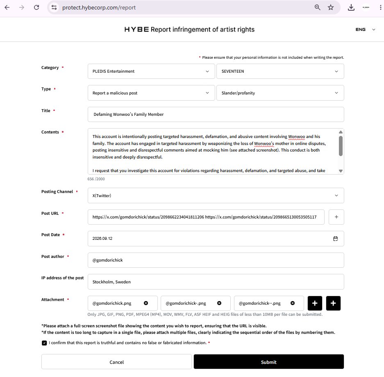Click the zoom magnifier icon in address bar
This screenshot has height=377, width=384.
pyautogui.click(x=317, y=7)
